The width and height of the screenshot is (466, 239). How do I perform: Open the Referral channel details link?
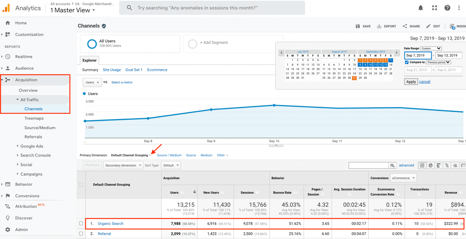(x=104, y=234)
